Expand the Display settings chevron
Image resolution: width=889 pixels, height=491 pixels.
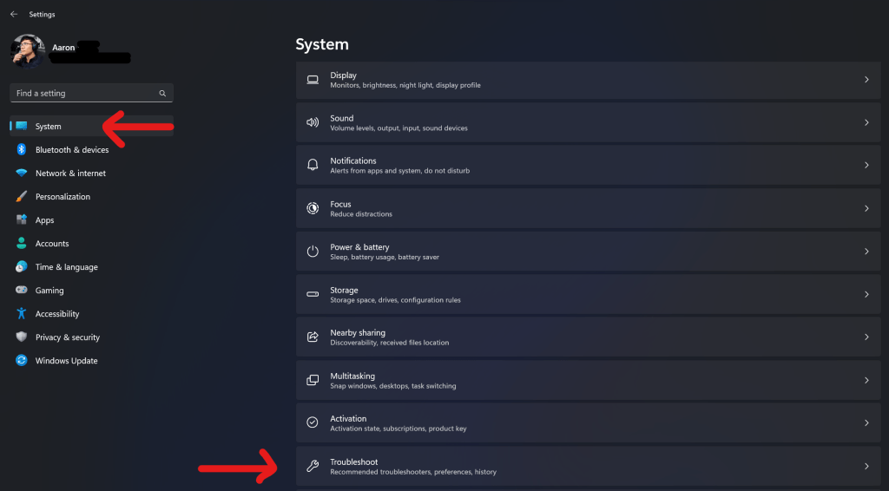866,80
